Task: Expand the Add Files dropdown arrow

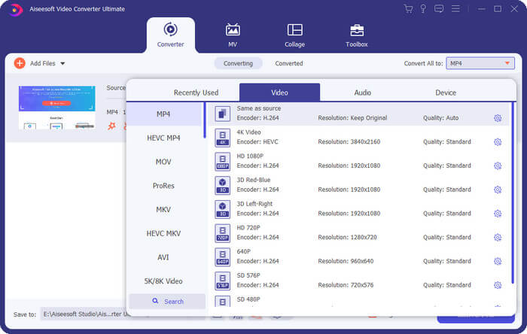Action: tap(62, 63)
